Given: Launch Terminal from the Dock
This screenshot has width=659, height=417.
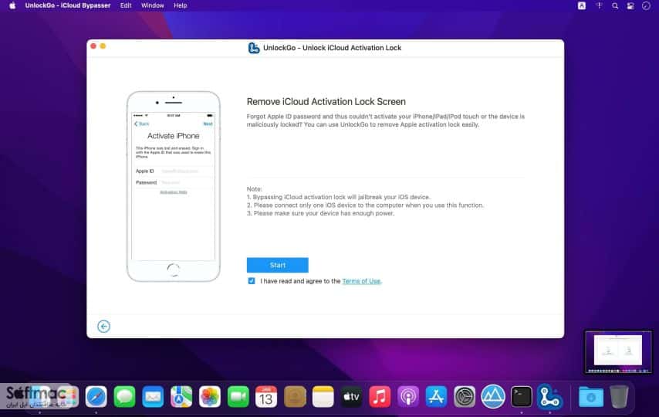Looking at the screenshot, I should (521, 396).
